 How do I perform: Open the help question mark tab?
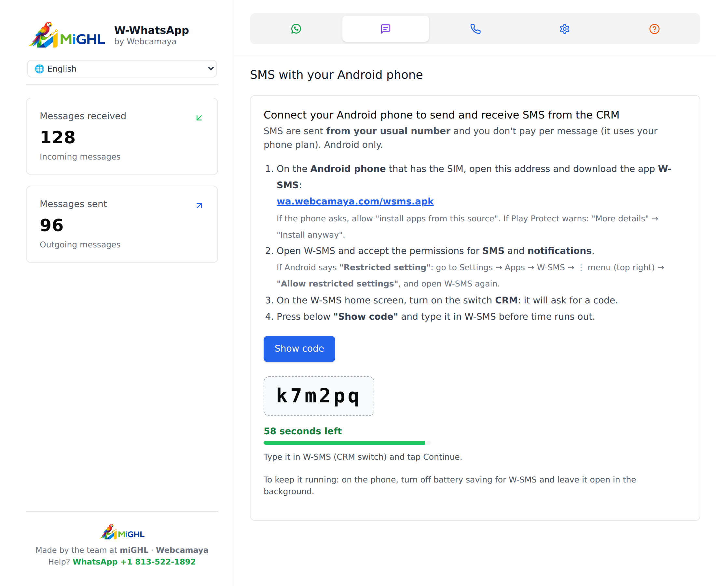pyautogui.click(x=654, y=29)
